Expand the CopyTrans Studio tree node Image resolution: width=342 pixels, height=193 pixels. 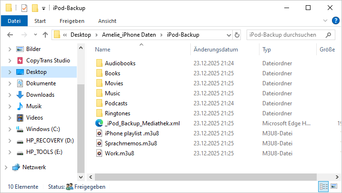click(10, 61)
